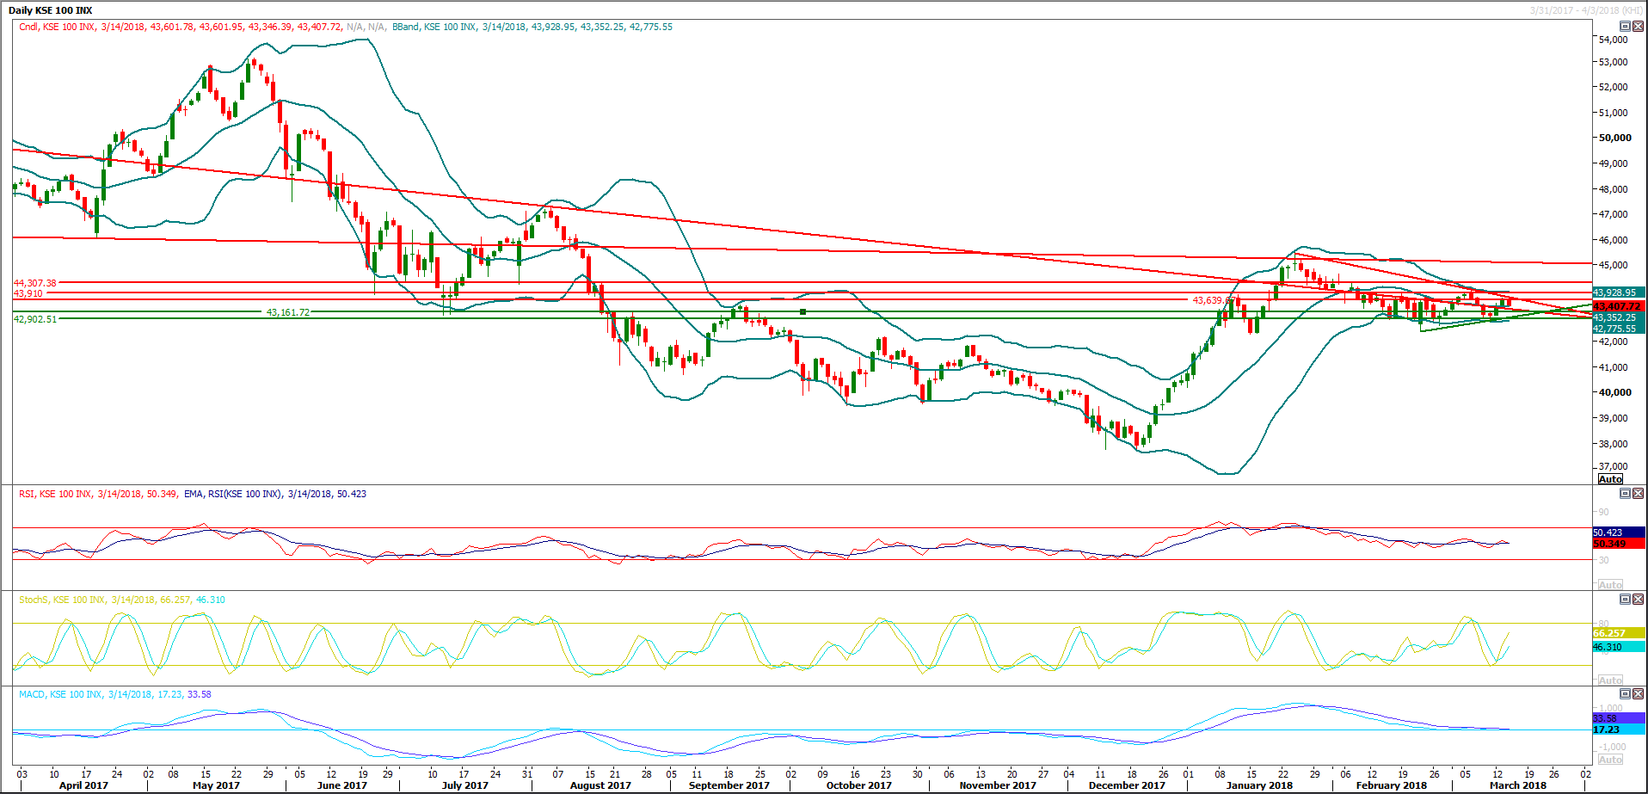Toggle Auto scaling on the price axis
The height and width of the screenshot is (794, 1648).
[x=1610, y=479]
